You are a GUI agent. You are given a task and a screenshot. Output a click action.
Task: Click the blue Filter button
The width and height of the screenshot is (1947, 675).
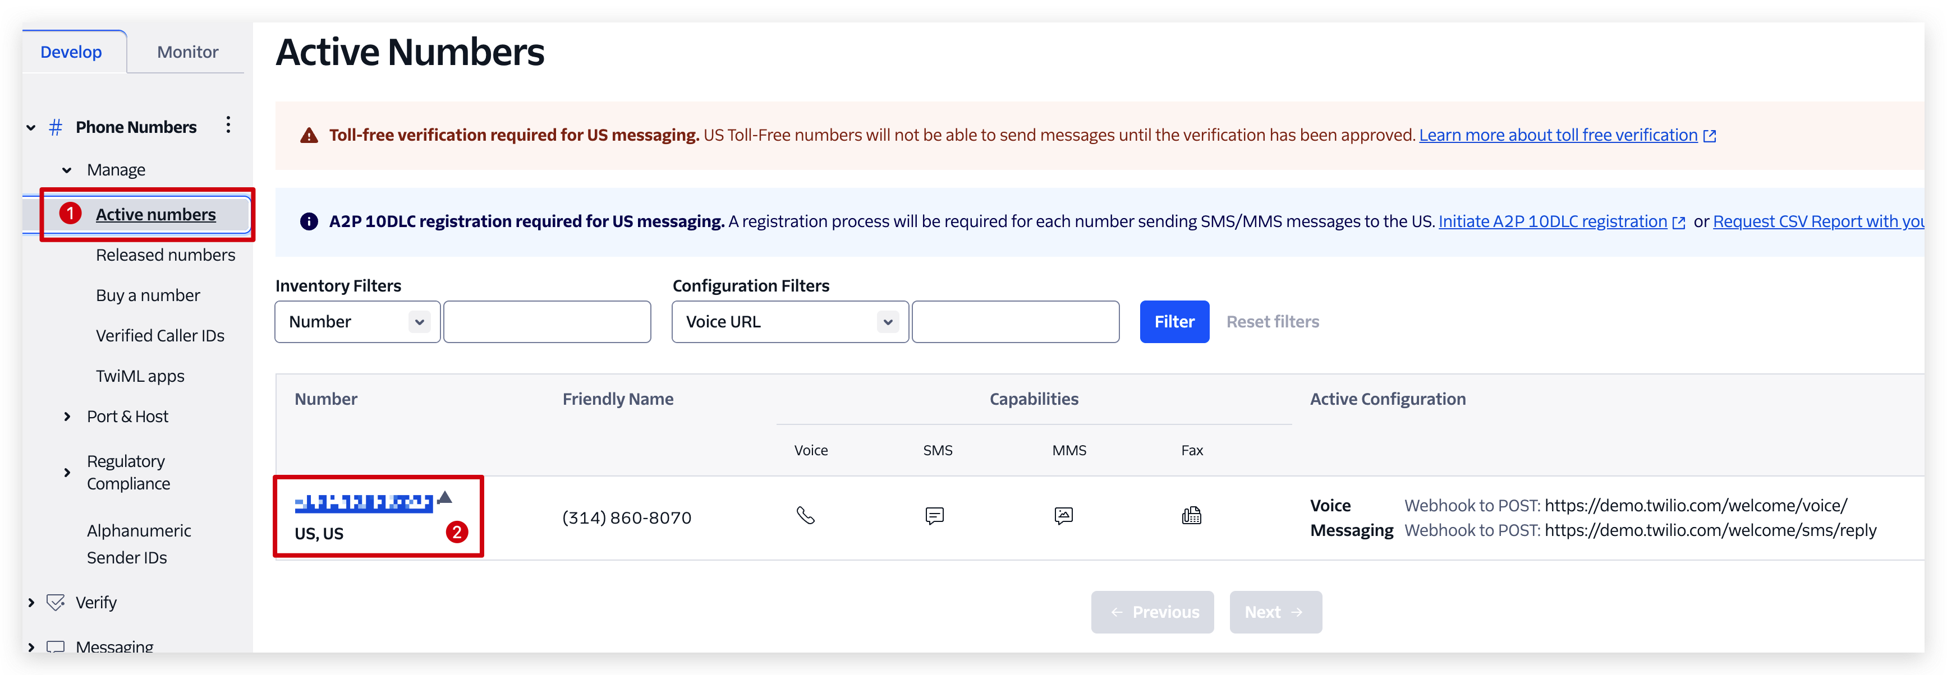(1174, 322)
